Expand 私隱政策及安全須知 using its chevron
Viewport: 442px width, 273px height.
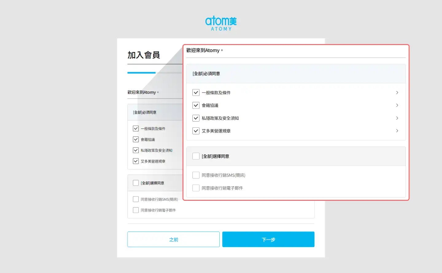(397, 118)
